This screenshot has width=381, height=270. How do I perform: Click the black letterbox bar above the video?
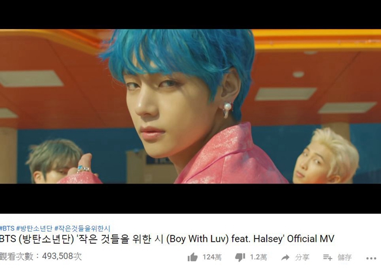[x=190, y=15]
